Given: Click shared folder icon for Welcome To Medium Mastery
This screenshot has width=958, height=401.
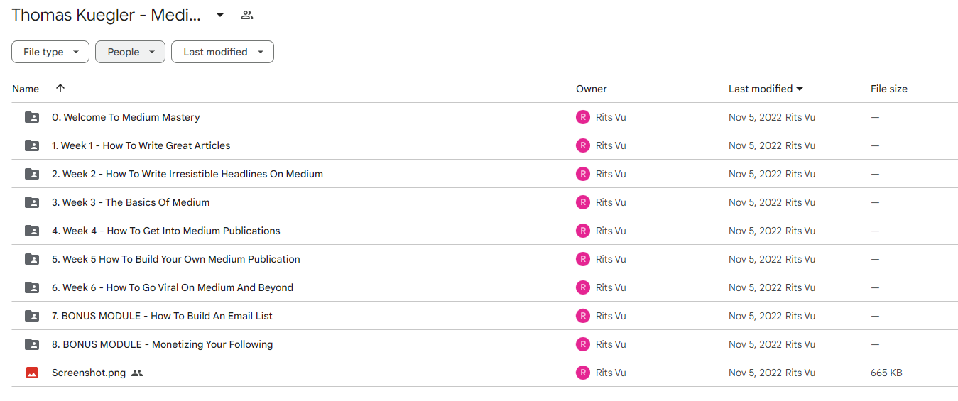Looking at the screenshot, I should (x=32, y=117).
